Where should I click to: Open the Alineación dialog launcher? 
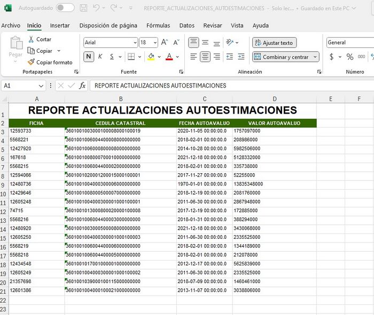pyautogui.click(x=319, y=72)
